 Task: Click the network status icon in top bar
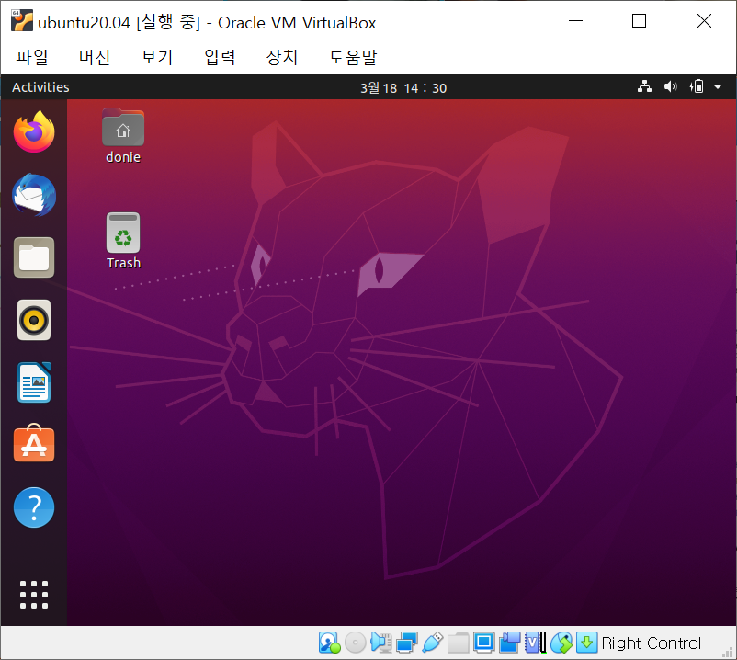pos(644,87)
